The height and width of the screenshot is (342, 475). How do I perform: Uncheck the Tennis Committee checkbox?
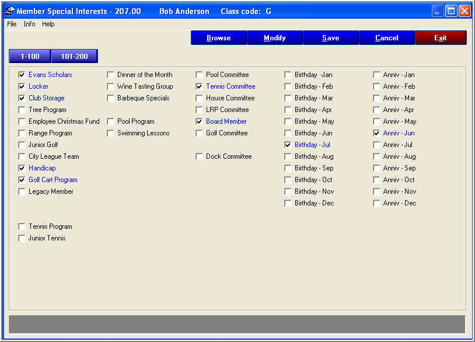[x=200, y=86]
